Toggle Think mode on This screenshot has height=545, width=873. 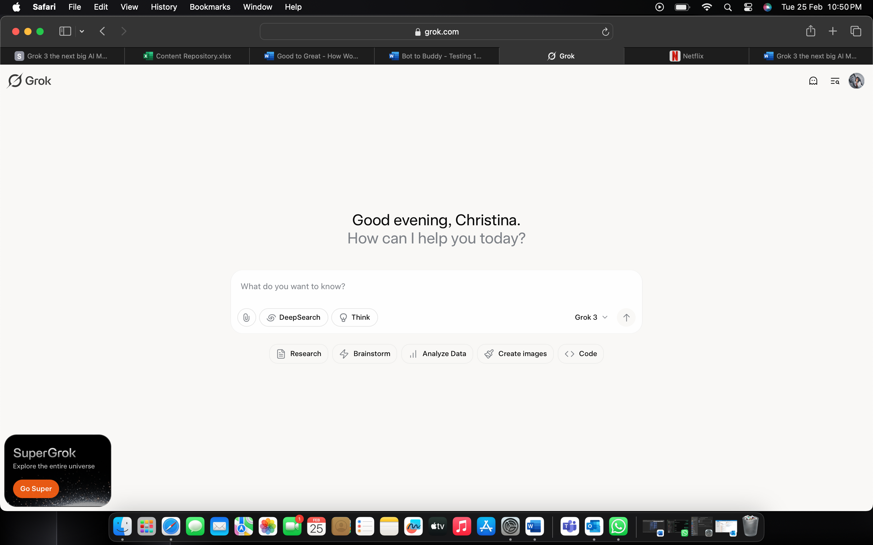[x=354, y=318]
